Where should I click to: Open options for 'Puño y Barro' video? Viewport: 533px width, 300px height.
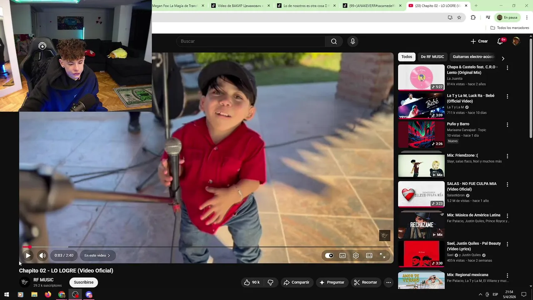click(507, 125)
